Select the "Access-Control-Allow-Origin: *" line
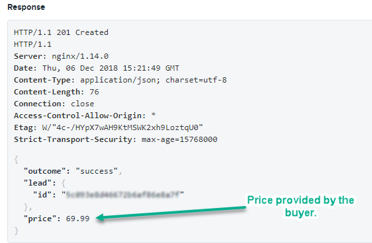Image resolution: width=372 pixels, height=243 pixels. [85, 116]
